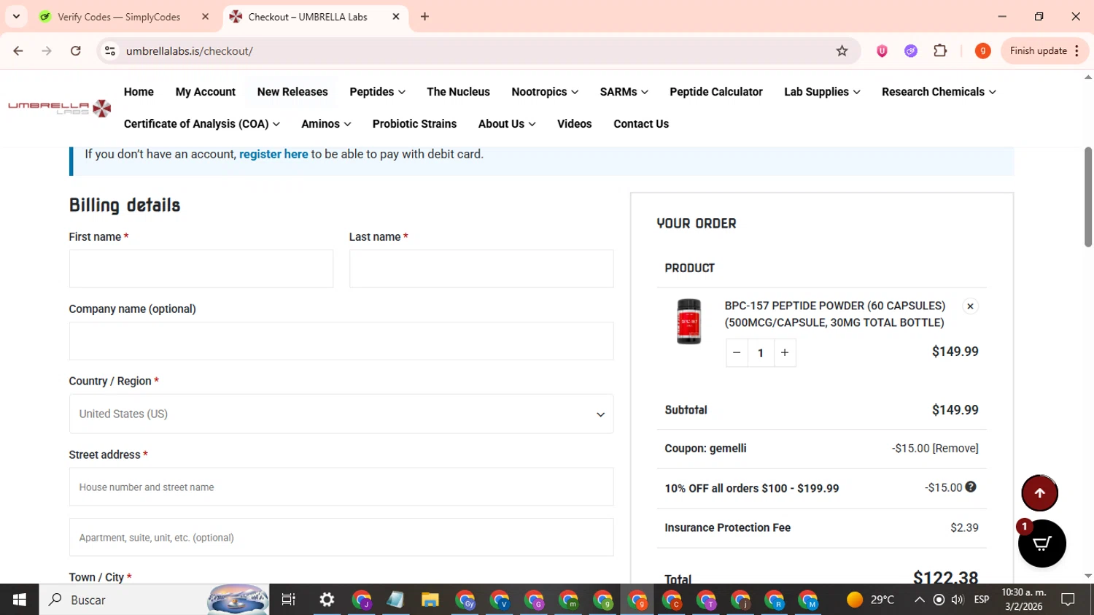Screen dimensions: 1094x615
Task: Expand the SARMs menu
Action: coord(624,92)
